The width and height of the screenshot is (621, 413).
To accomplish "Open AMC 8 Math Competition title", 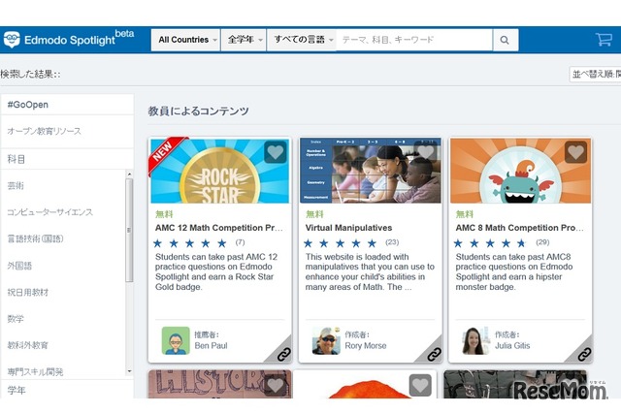I will coord(519,228).
